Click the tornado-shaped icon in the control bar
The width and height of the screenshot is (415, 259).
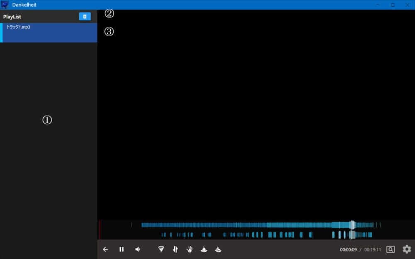click(161, 249)
